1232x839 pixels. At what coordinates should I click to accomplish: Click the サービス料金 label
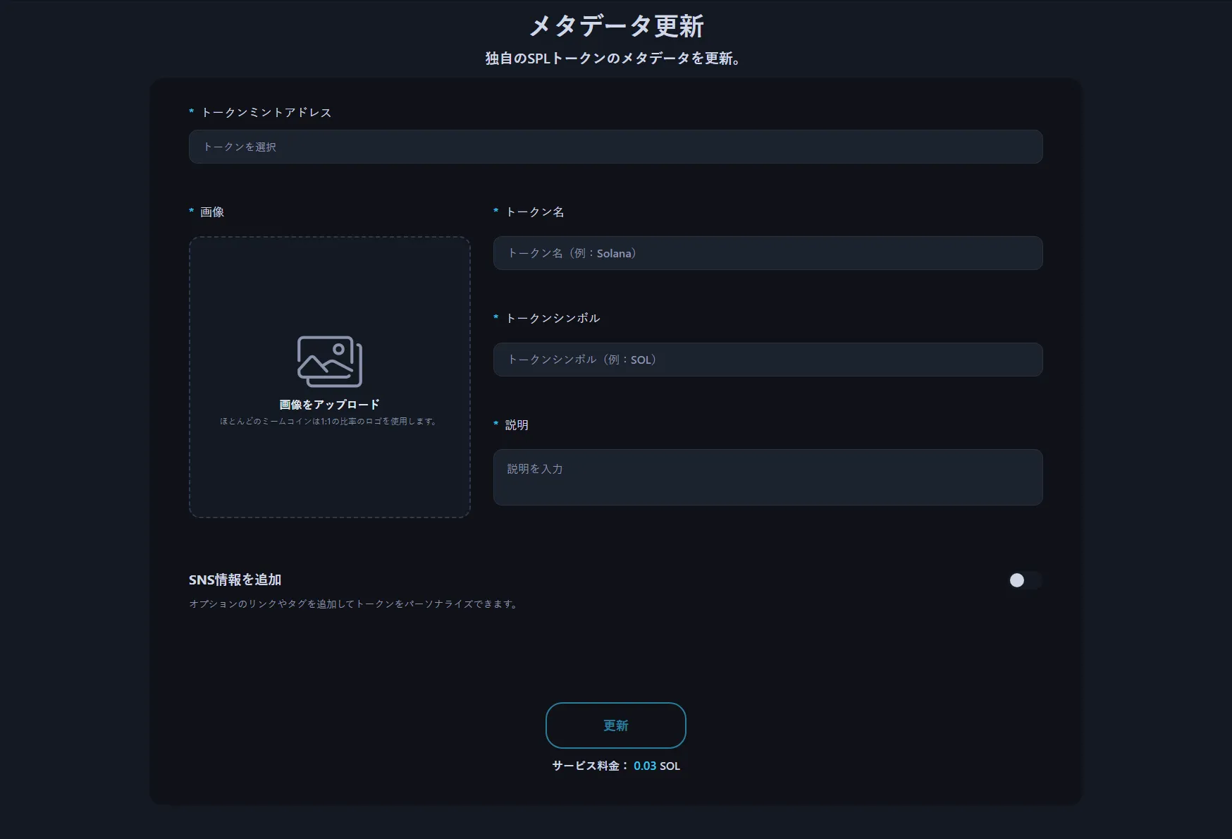(x=586, y=766)
